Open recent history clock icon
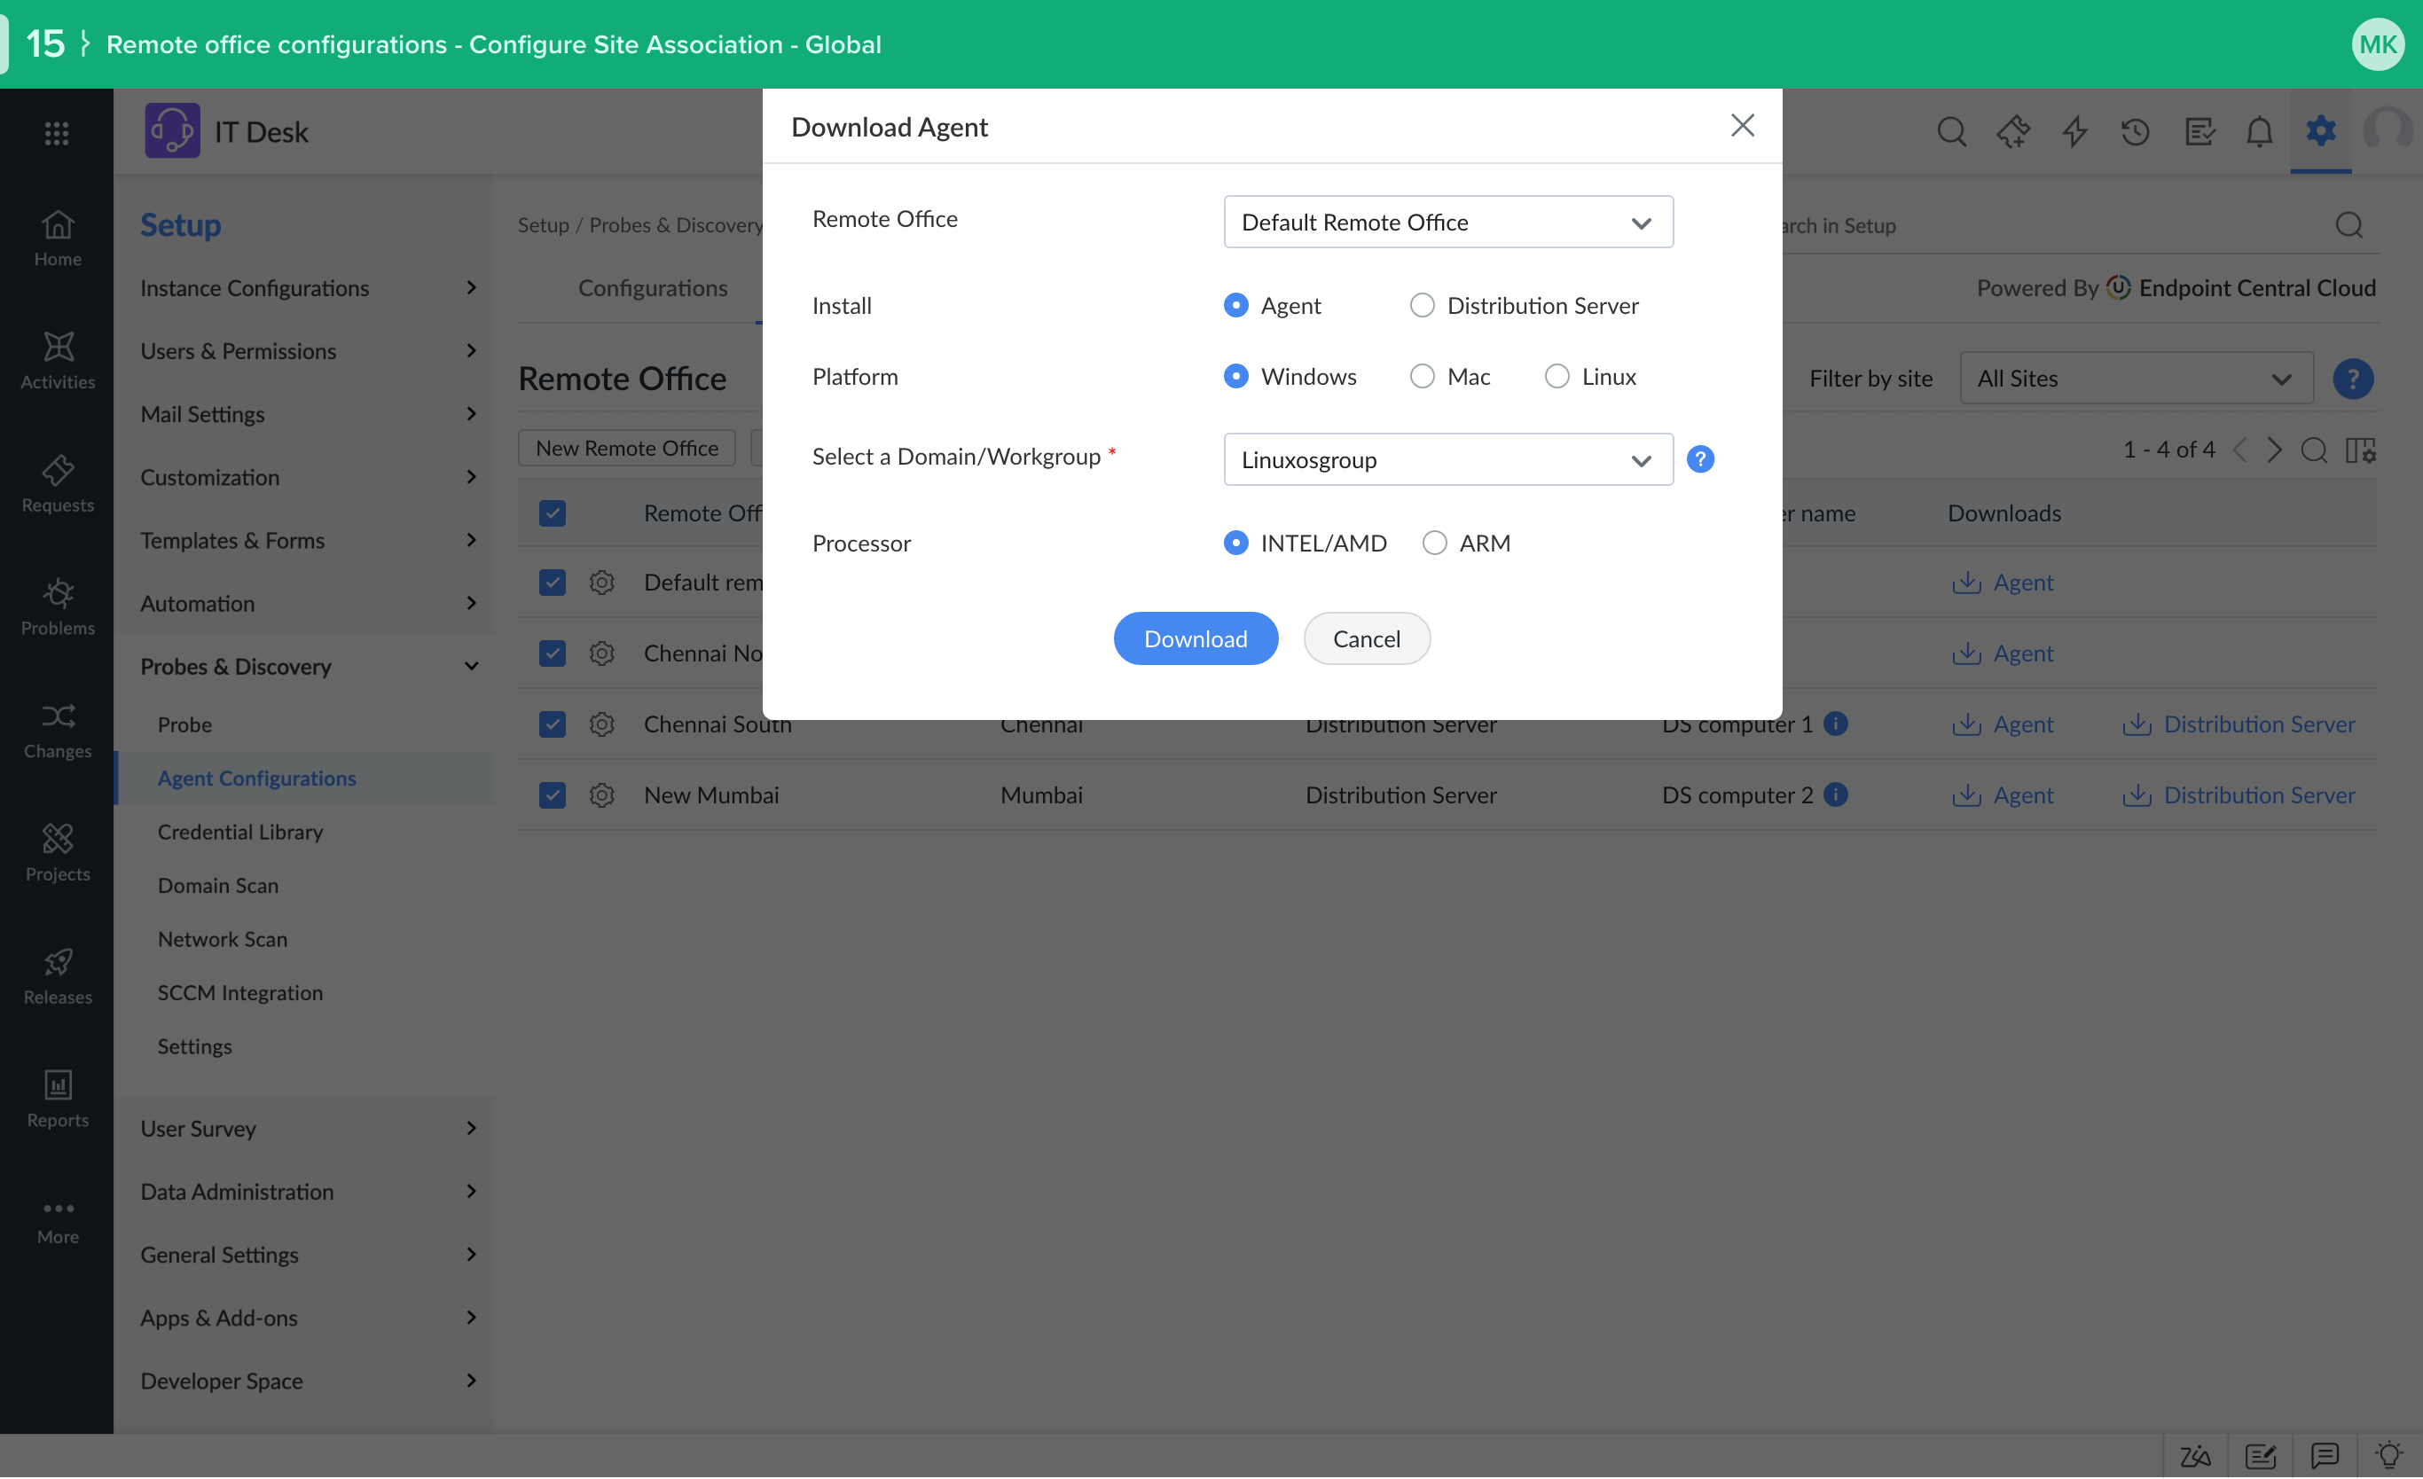 [2136, 131]
